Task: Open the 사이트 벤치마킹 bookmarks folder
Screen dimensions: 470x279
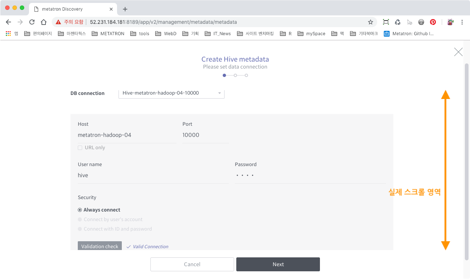Action: (255, 33)
